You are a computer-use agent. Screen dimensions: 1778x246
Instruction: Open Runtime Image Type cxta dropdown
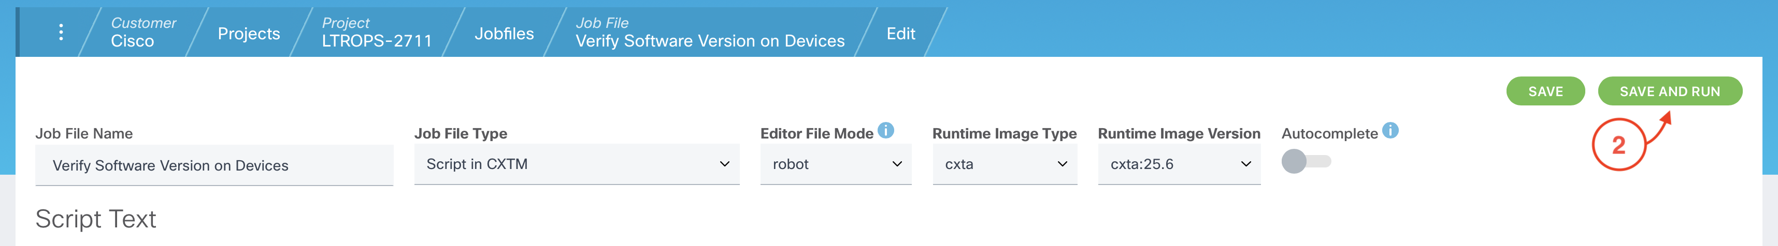tap(1004, 164)
